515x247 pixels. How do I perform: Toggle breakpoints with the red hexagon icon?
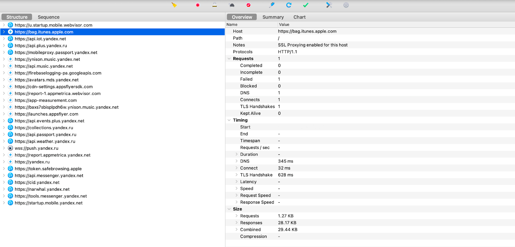click(248, 5)
